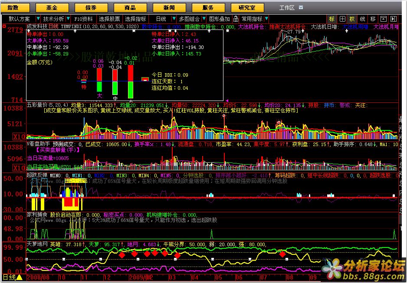Click the 天萝地网 indicator title
Image resolution: width=407 pixels, height=283 pixels.
coord(37,244)
